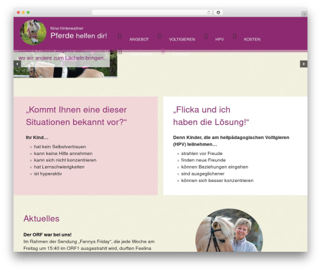Click slider caption 'wo wir andere zum Lächeln bringen.'
The image size is (321, 271).
(62, 58)
